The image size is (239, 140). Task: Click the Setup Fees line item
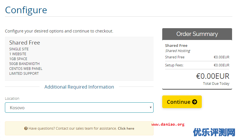[x=197, y=65]
